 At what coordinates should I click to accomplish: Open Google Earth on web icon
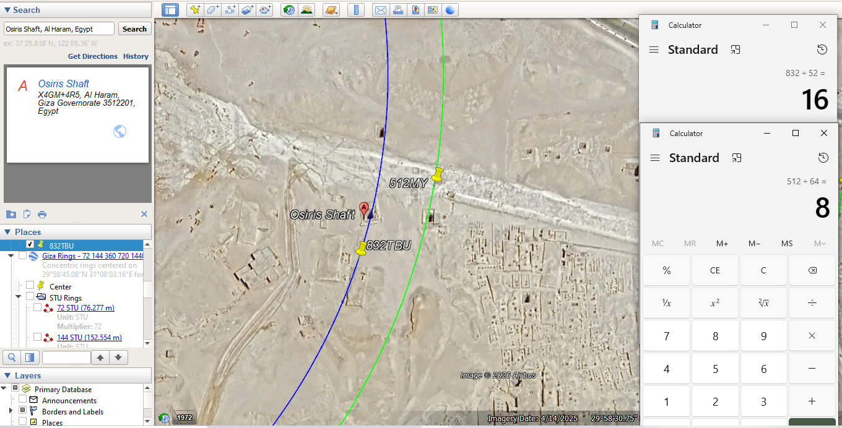[450, 10]
